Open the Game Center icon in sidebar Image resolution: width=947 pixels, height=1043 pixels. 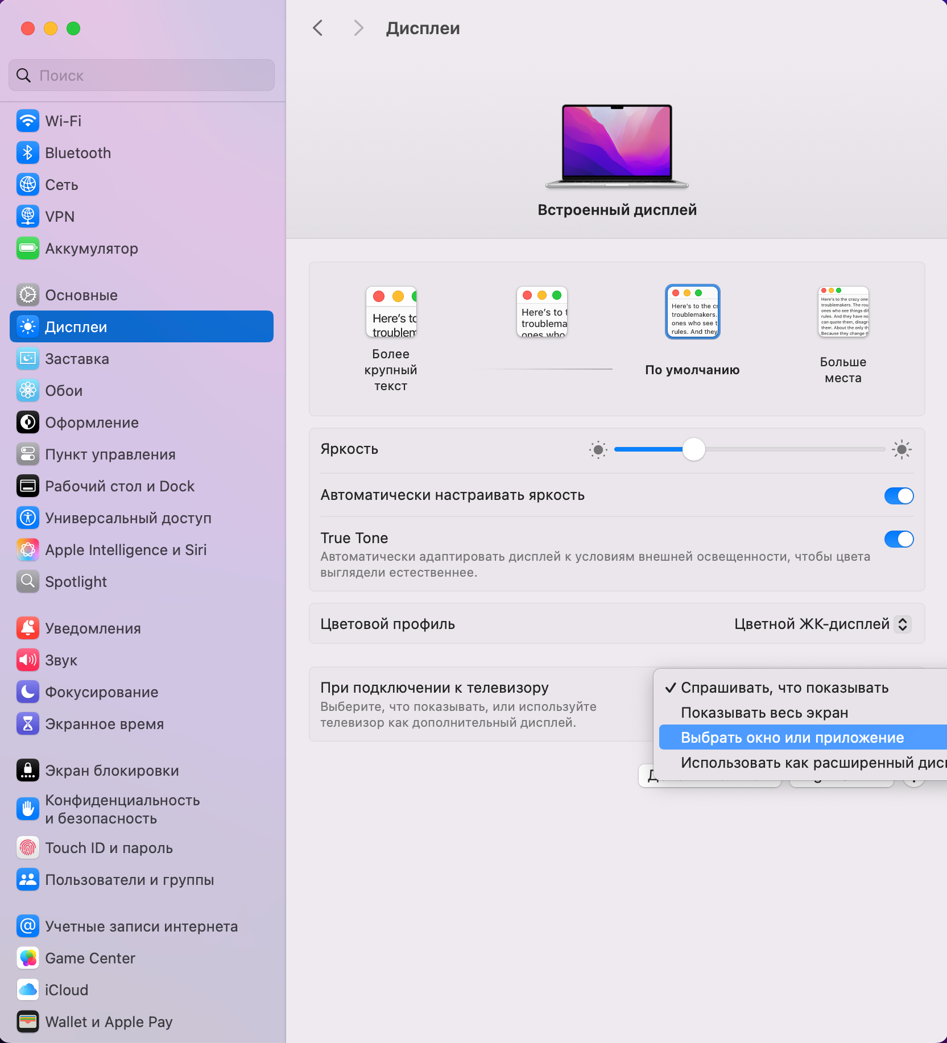[x=27, y=958]
